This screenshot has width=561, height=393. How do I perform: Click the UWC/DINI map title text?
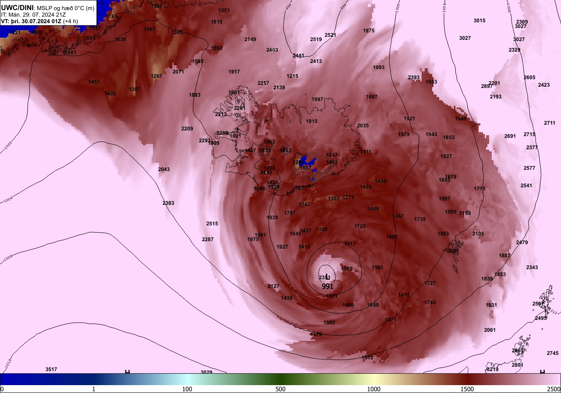click(17, 7)
